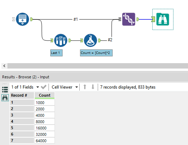188x145 pixels.
Task: Click the Generate Rows input anchor
Action: tap(13, 19)
